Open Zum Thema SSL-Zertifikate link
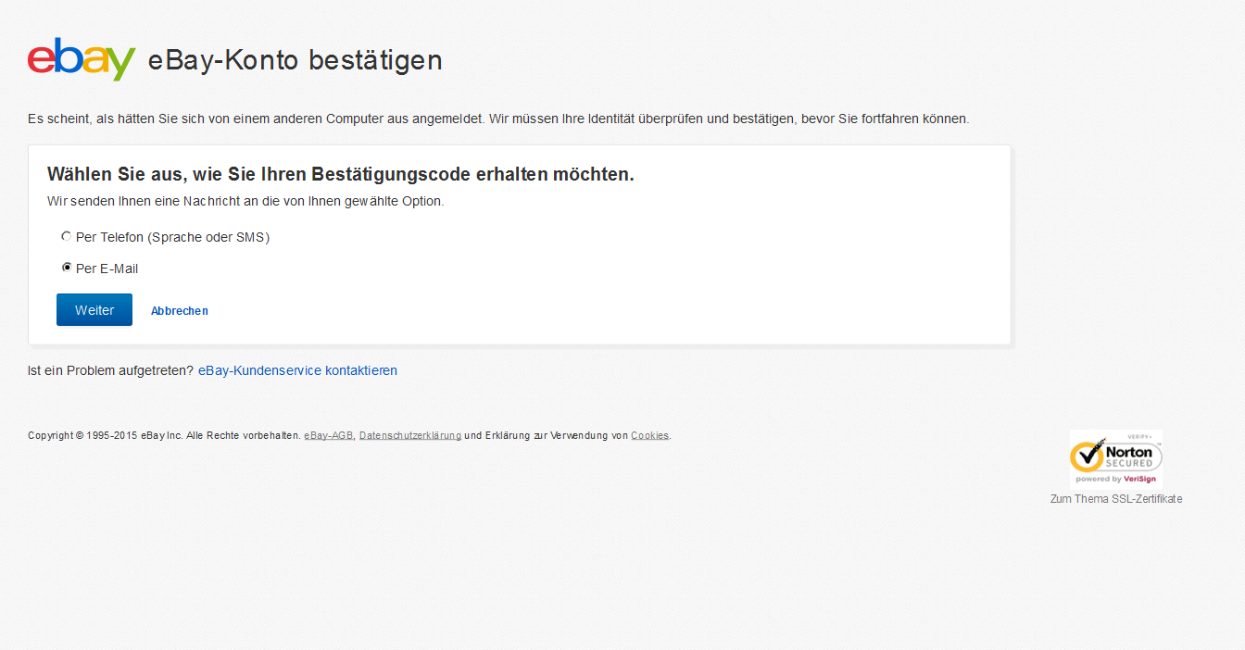Viewport: 1245px width, 650px height. pyautogui.click(x=1116, y=499)
